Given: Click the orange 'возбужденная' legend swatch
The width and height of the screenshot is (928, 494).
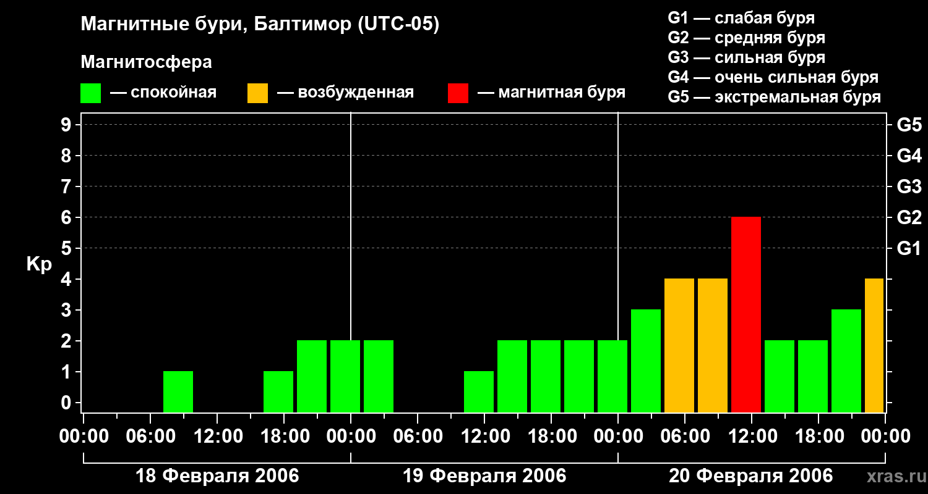Looking at the screenshot, I should 258,93.
